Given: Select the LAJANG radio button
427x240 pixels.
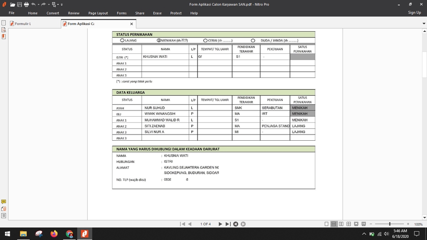Looking at the screenshot, I should click(122, 41).
